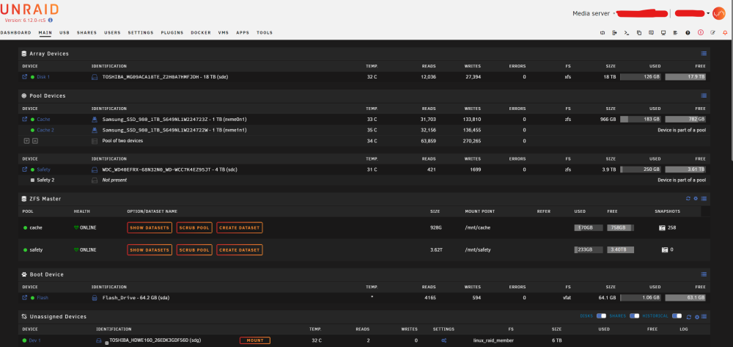Click the first top toolbar icon left of logout
Viewport: 733px width, 347px height.
(602, 33)
